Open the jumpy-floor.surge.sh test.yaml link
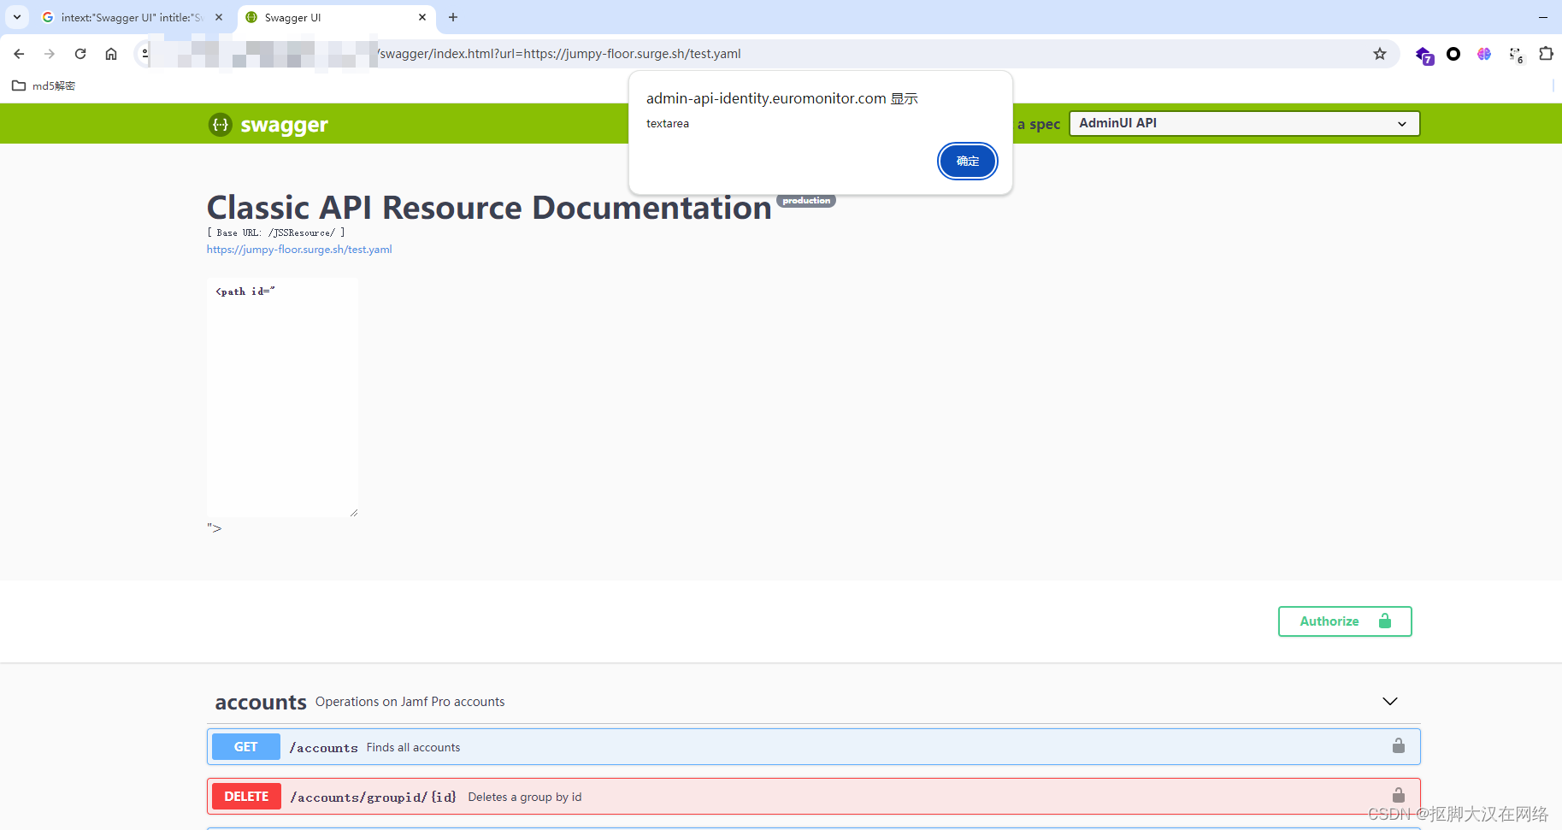1562x830 pixels. (x=299, y=250)
